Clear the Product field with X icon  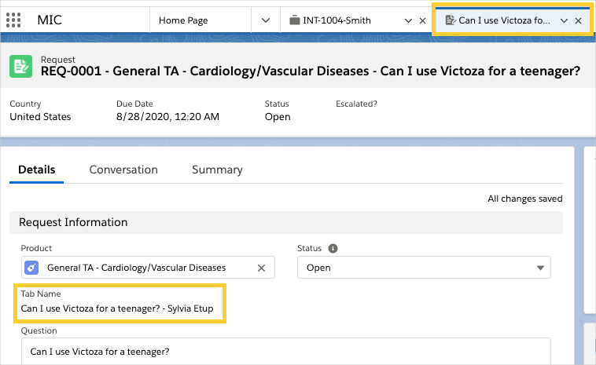262,268
